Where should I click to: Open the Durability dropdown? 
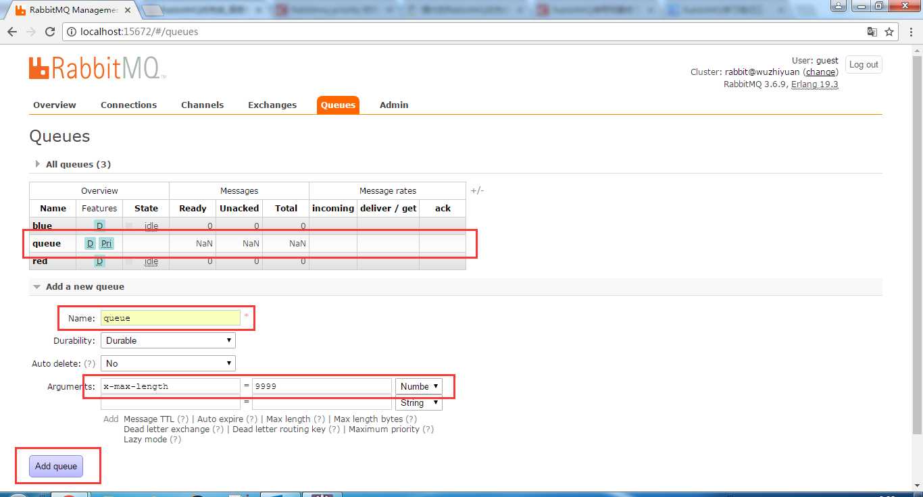[x=168, y=340]
